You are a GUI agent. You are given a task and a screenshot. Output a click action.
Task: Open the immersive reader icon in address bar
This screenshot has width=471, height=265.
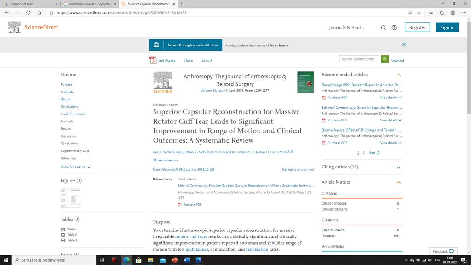(410, 12)
